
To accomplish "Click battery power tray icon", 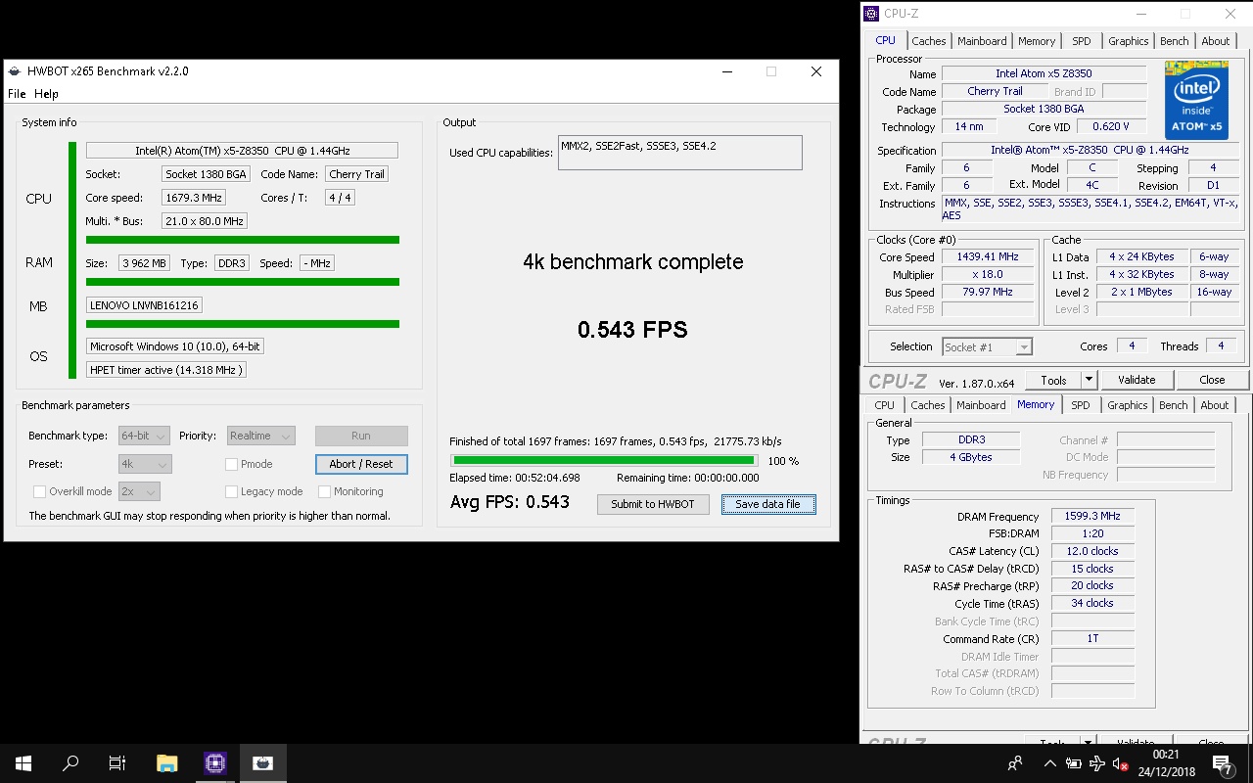I will (1073, 763).
